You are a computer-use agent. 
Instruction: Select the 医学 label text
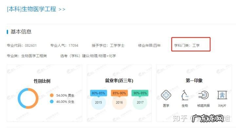[166, 106]
